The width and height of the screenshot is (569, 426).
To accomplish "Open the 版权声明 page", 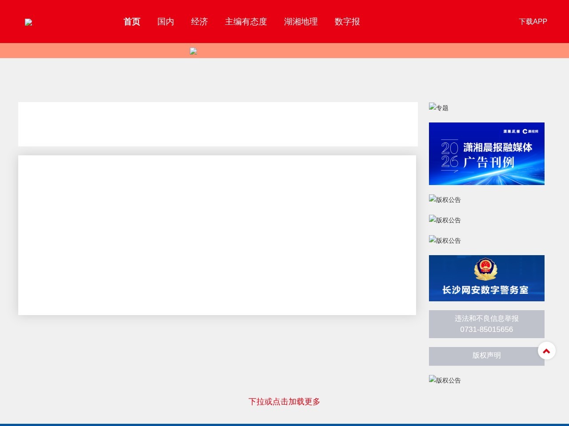I will [x=486, y=355].
